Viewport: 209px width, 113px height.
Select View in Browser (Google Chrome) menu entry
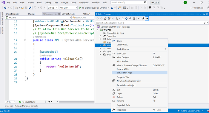tap(139, 65)
